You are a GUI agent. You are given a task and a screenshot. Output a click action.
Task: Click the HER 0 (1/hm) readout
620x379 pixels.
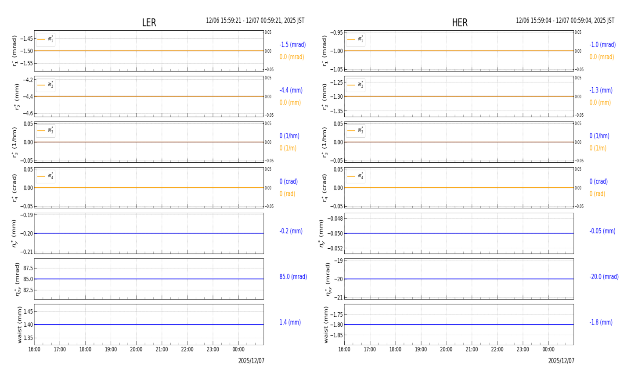pyautogui.click(x=599, y=136)
